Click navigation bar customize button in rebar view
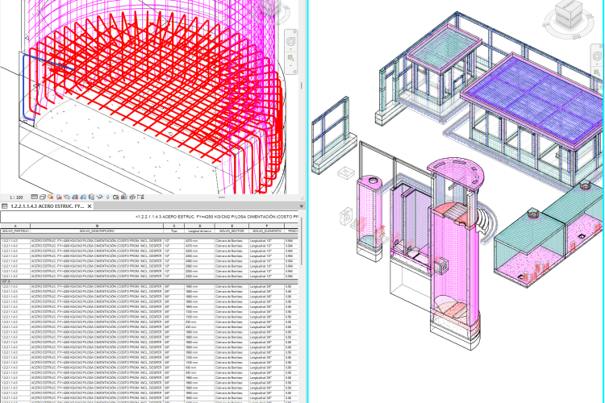The width and height of the screenshot is (605, 403). (x=294, y=72)
